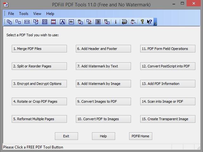Choose 15. Create Transparent Image button

coord(168,119)
